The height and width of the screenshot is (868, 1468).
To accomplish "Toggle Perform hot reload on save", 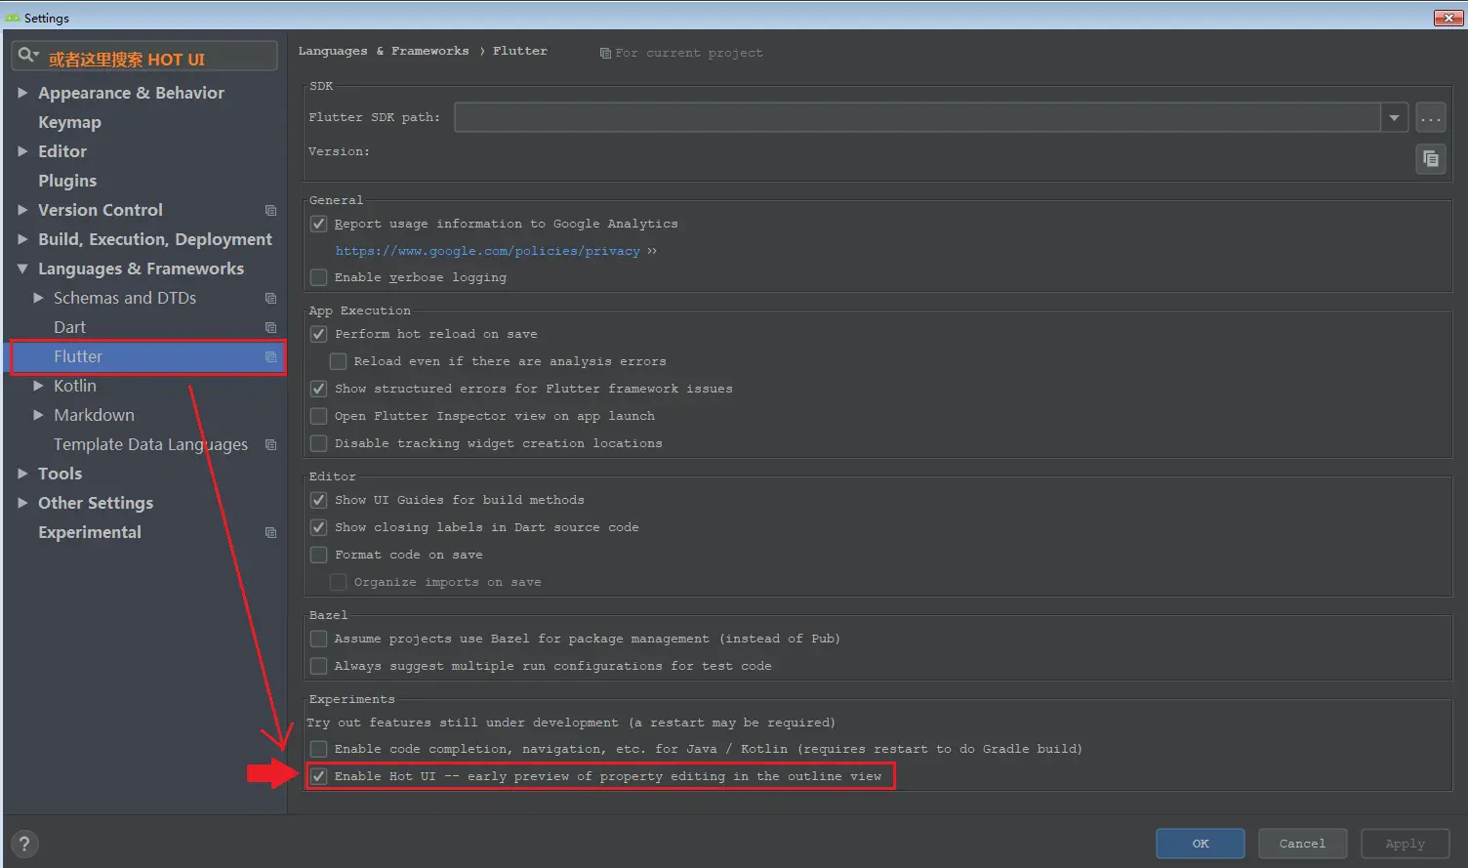I will 318,334.
